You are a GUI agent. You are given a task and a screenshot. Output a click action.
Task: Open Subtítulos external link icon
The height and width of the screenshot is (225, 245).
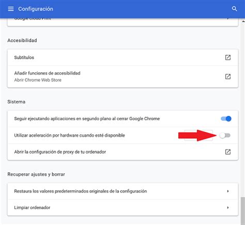(x=228, y=57)
